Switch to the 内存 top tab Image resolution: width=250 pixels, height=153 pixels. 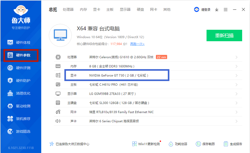coord(83,10)
